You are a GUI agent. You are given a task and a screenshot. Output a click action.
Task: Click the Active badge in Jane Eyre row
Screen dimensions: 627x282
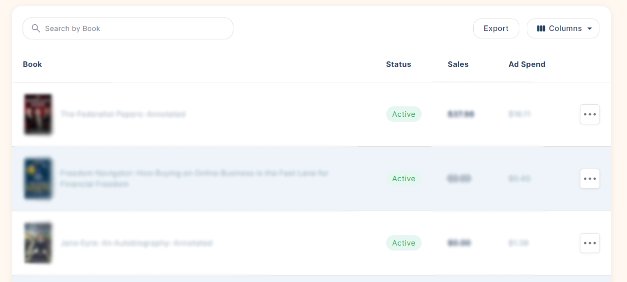click(x=404, y=243)
